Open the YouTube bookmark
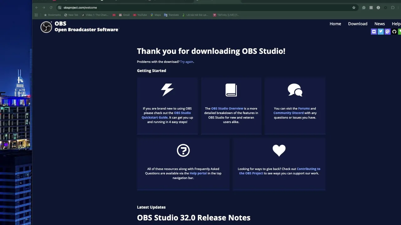The height and width of the screenshot is (225, 401). pyautogui.click(x=140, y=15)
